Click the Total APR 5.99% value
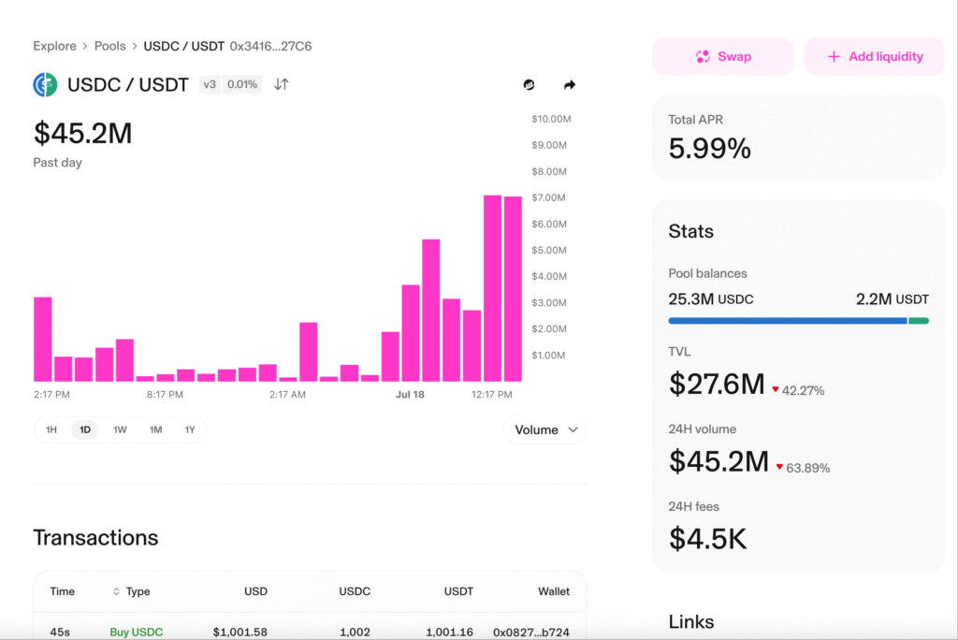958x640 pixels. (x=709, y=149)
